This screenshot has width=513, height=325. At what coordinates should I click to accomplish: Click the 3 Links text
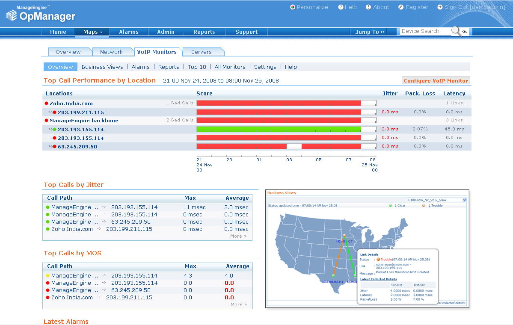[454, 120]
